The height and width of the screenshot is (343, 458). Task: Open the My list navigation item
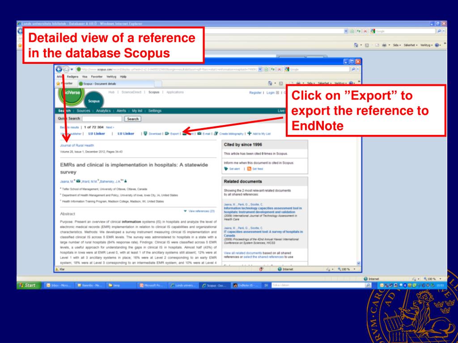click(137, 111)
